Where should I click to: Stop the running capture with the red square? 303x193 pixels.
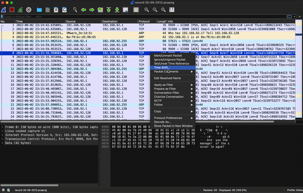point(12,10)
